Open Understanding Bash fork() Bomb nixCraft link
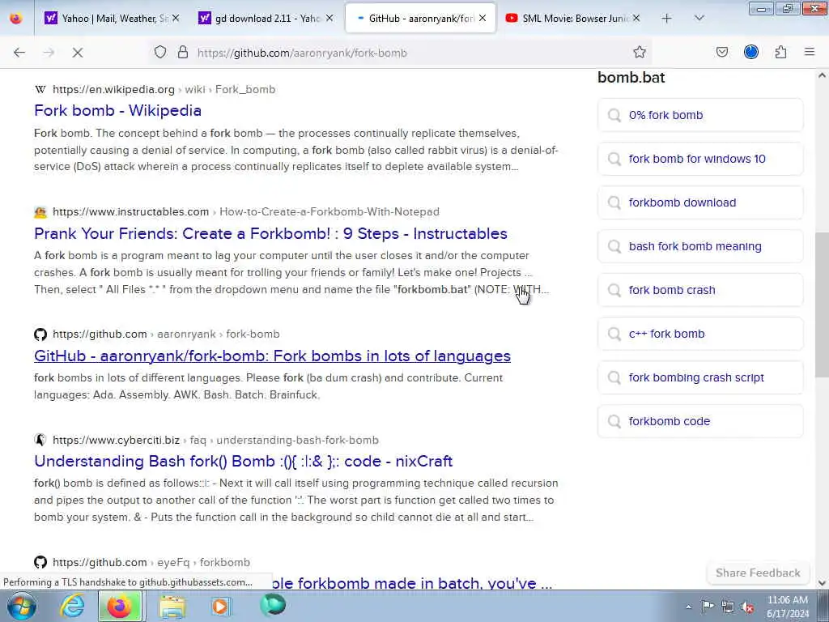829x622 pixels. [243, 461]
